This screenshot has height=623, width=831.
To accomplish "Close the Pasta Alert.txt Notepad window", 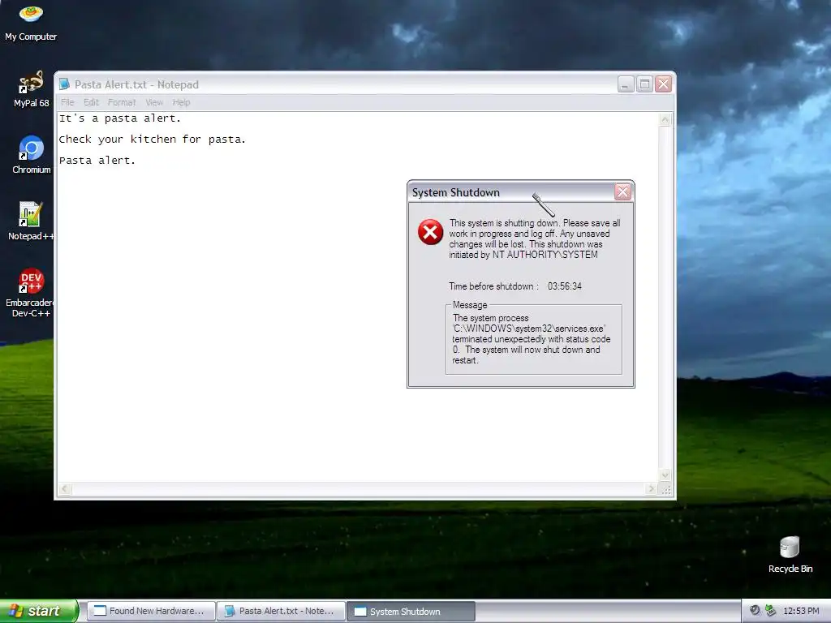I will tap(664, 84).
